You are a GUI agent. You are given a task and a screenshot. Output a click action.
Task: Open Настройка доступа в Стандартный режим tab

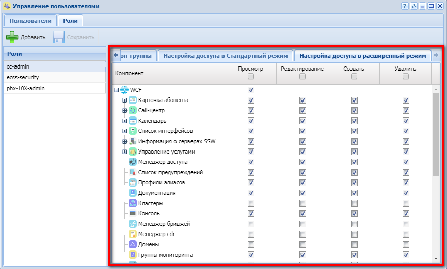click(x=225, y=55)
